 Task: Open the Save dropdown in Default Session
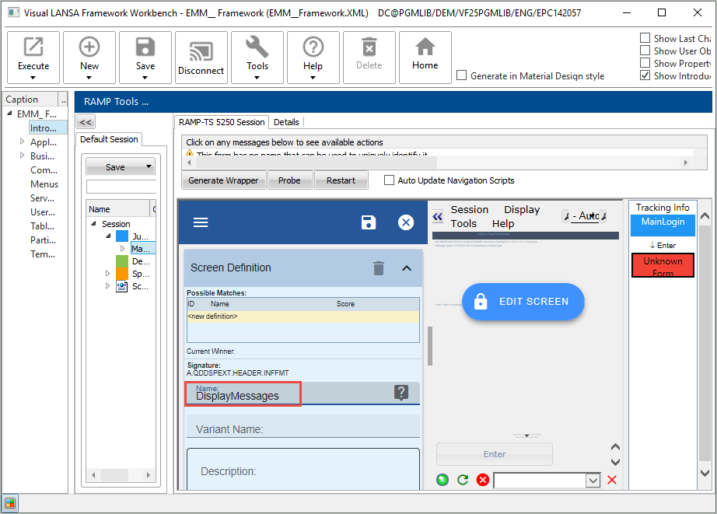[149, 167]
